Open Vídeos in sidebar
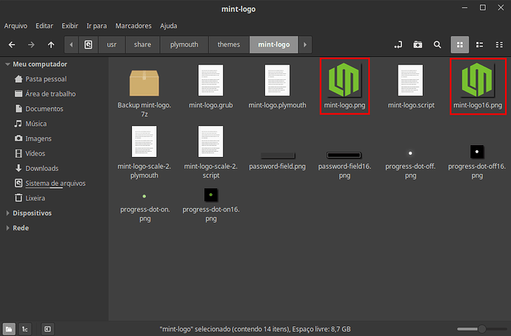Viewport: 511px width, 336px height. tap(30, 153)
